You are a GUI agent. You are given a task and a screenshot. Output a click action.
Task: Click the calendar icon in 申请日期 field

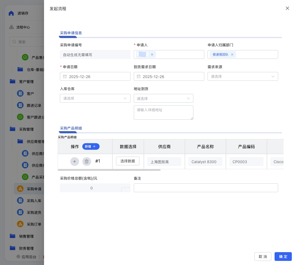coord(65,77)
